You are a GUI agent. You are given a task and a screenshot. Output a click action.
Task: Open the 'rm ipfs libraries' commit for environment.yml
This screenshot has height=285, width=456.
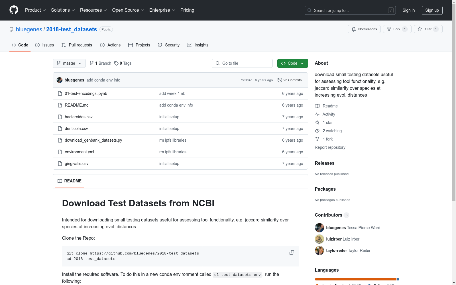coord(173,152)
